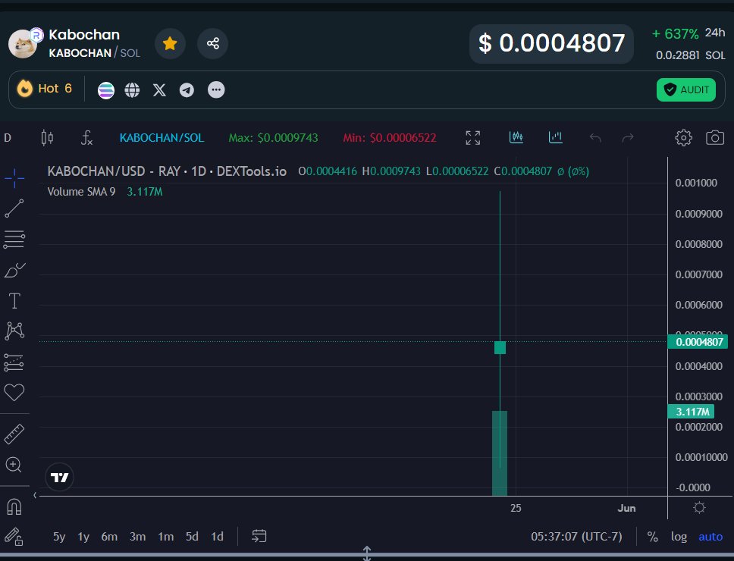Show more links with ellipsis icon

tap(216, 89)
